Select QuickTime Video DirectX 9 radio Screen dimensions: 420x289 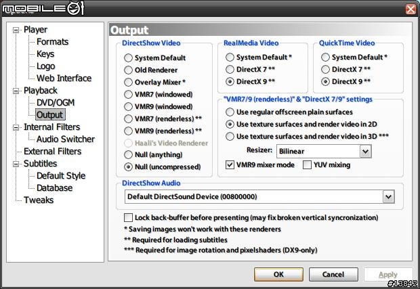tap(325, 81)
